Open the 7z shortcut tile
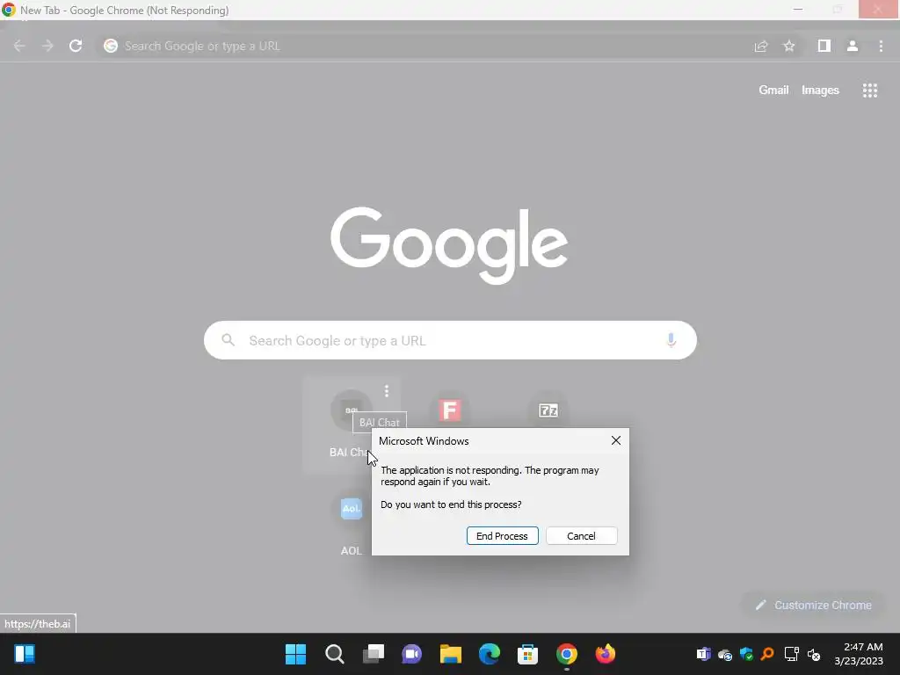The image size is (900, 675). tap(548, 410)
